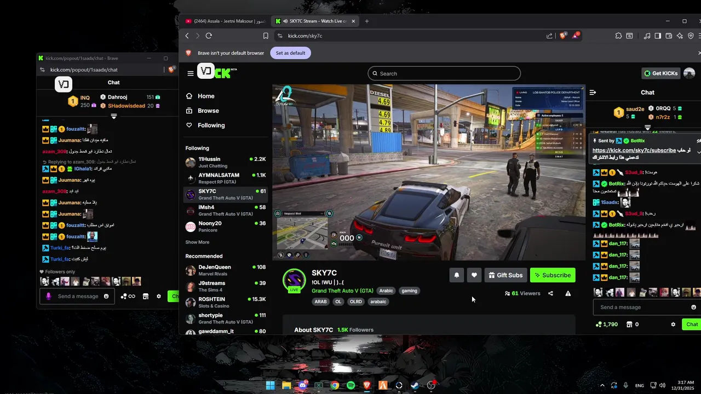
Task: Send message with main Chat button
Action: pos(692,325)
